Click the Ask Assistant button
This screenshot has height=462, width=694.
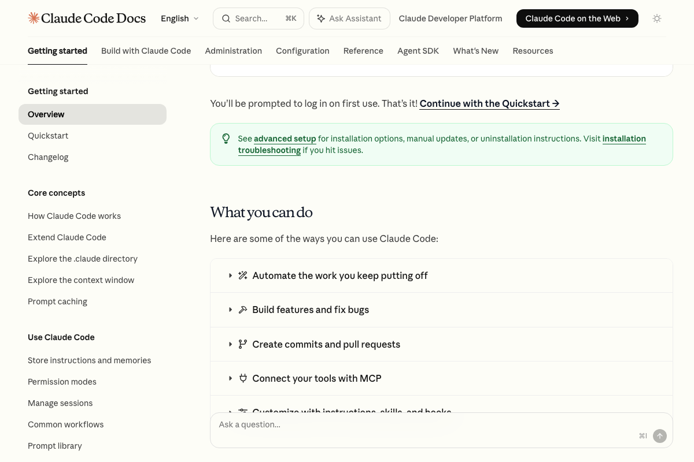pyautogui.click(x=349, y=18)
